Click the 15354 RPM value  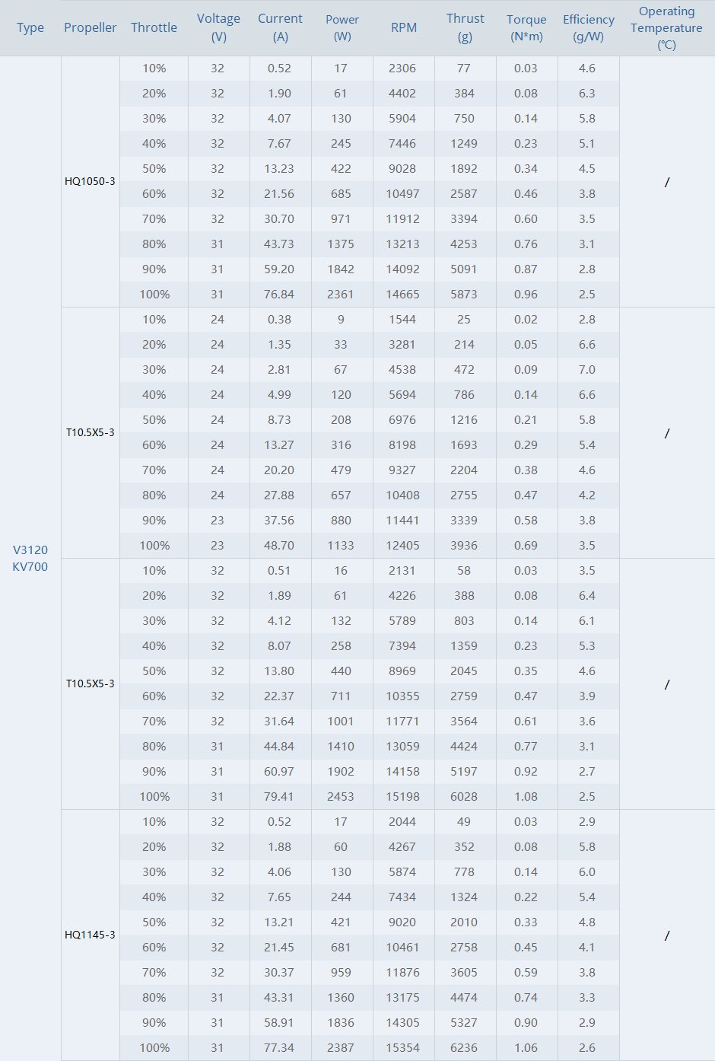tap(402, 1048)
